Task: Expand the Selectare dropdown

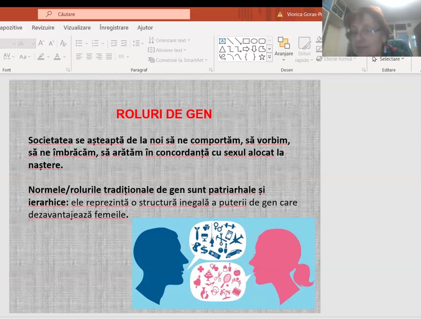Action: tap(388, 59)
